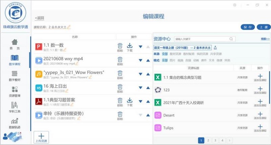The width and height of the screenshot is (271, 145).
Task: Go to page 2 of resources
Action: [208, 140]
